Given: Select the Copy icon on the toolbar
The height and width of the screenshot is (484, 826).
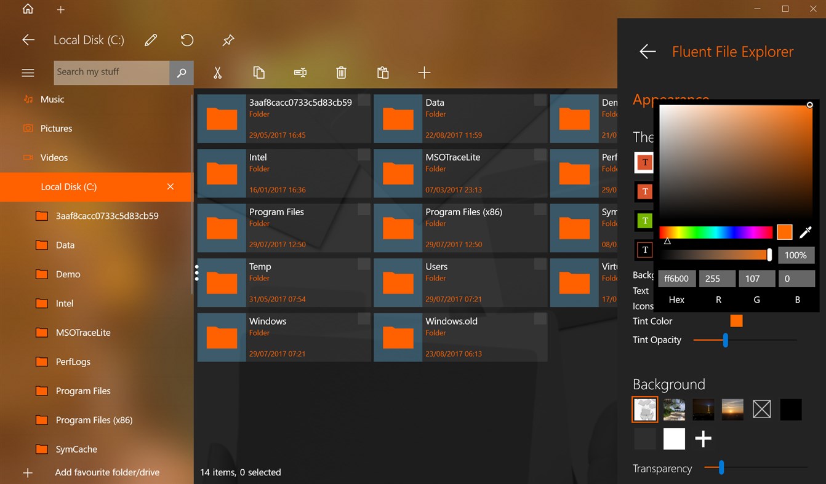Looking at the screenshot, I should [259, 73].
